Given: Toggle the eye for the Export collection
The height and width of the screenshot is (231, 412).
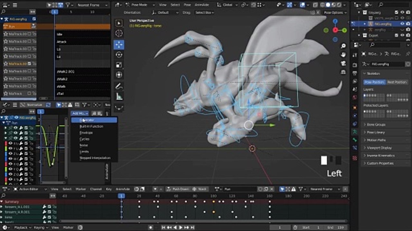Looking at the screenshot, I should (402, 35).
